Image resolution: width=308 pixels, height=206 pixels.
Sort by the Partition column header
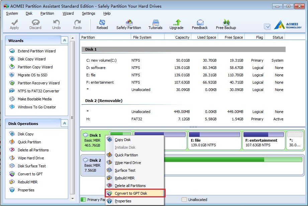tap(105, 37)
